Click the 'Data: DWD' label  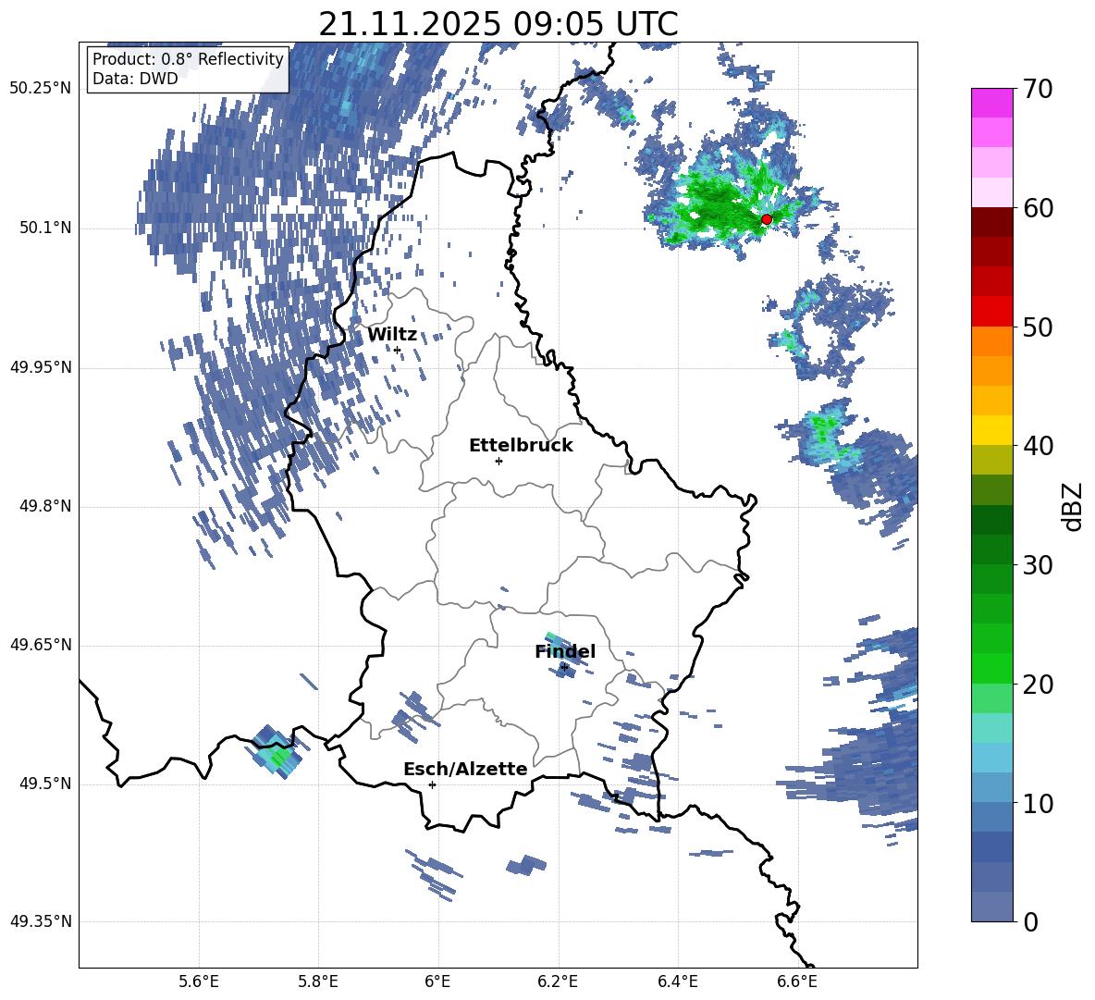click(135, 79)
